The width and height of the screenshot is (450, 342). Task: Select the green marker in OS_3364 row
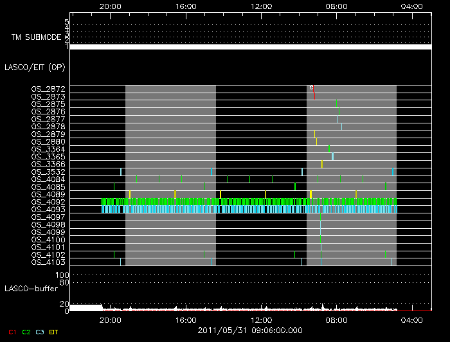[329, 149]
